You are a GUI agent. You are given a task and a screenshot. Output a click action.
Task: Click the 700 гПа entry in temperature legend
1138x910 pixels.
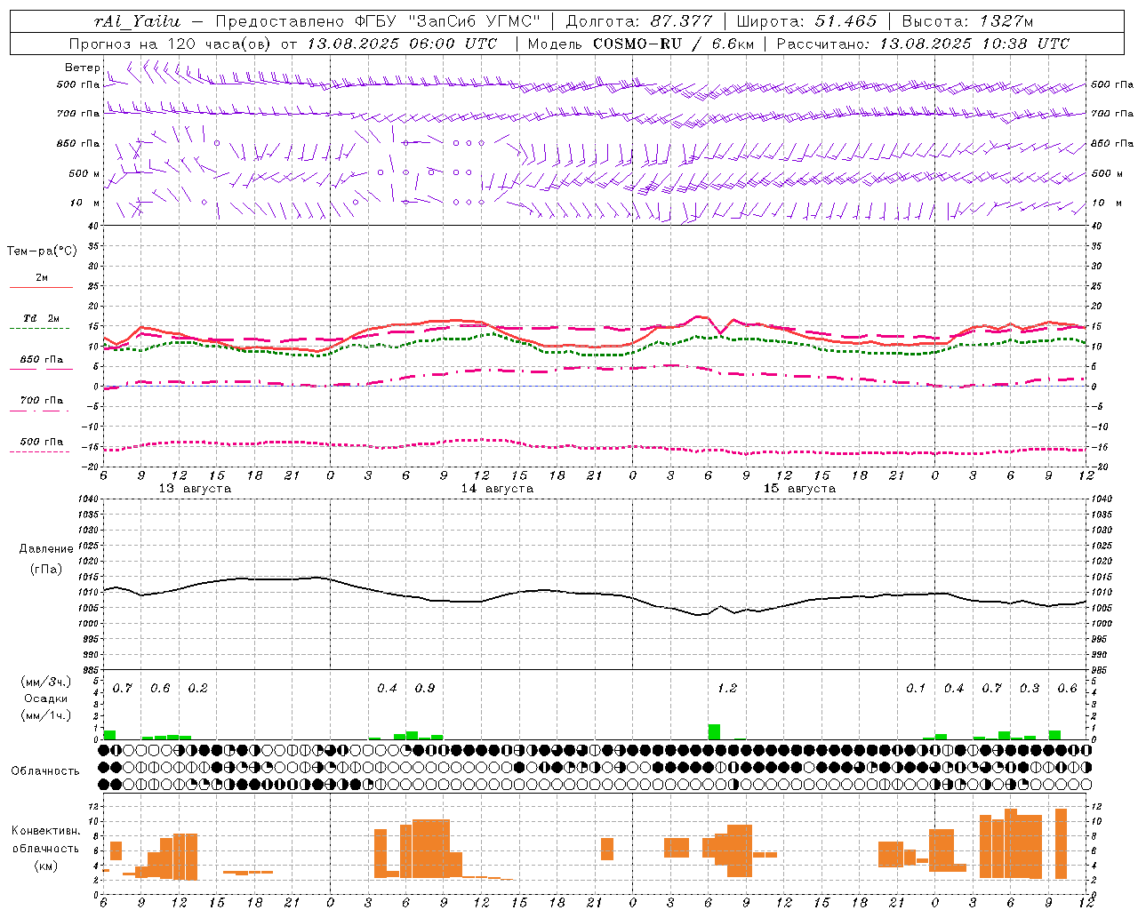point(42,401)
